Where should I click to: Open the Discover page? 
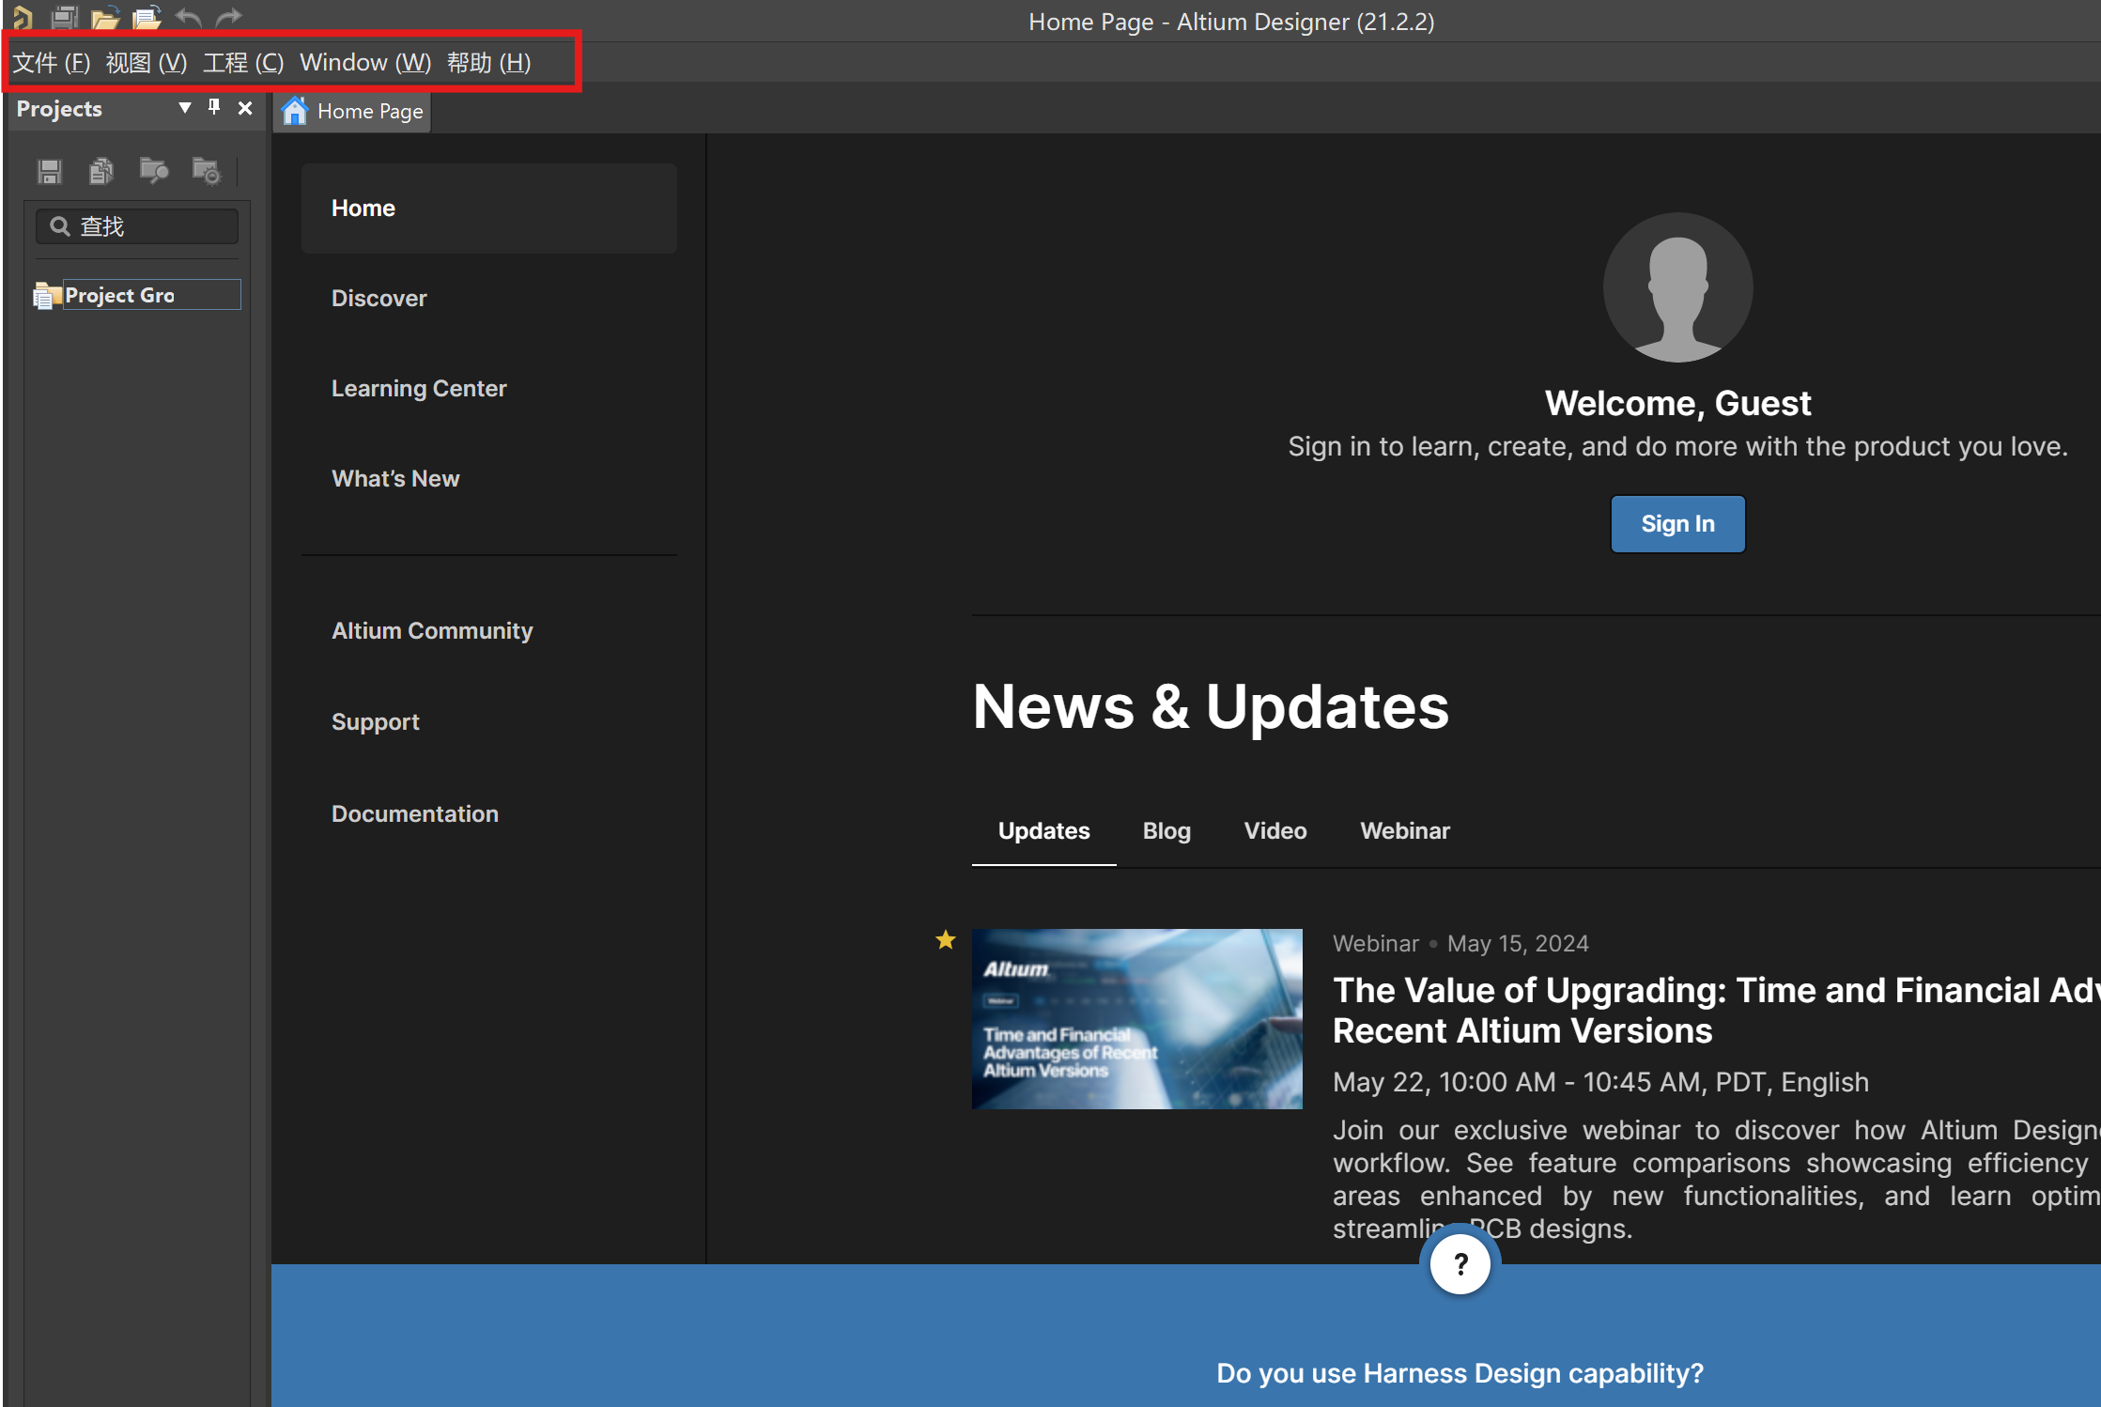pos(379,299)
